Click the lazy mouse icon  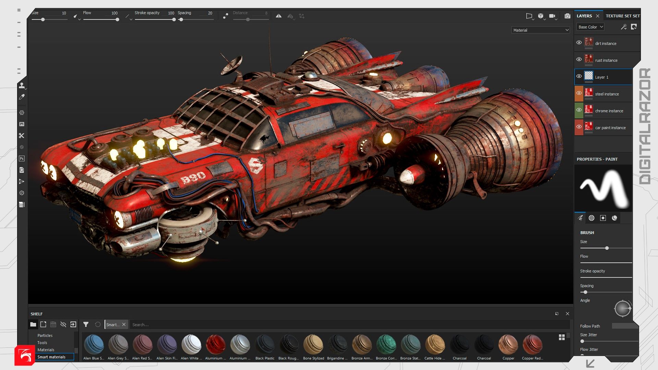click(x=225, y=16)
